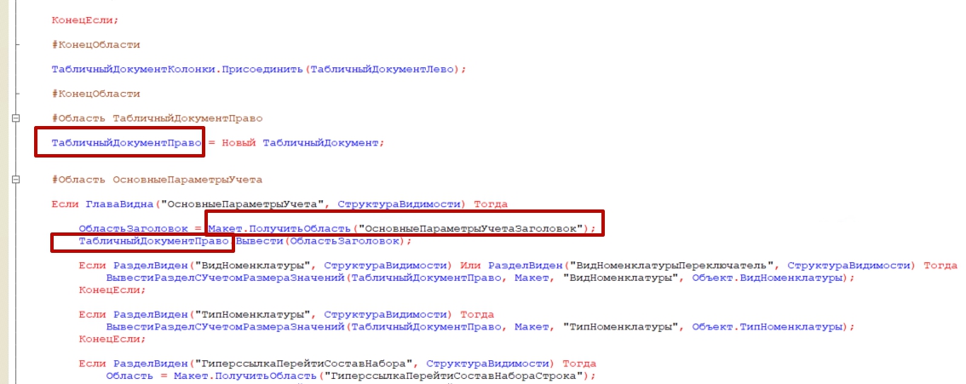966x384 pixels.
Task: Collapse the ТабличныйДокументПраво region fold marker
Action: tap(14, 118)
